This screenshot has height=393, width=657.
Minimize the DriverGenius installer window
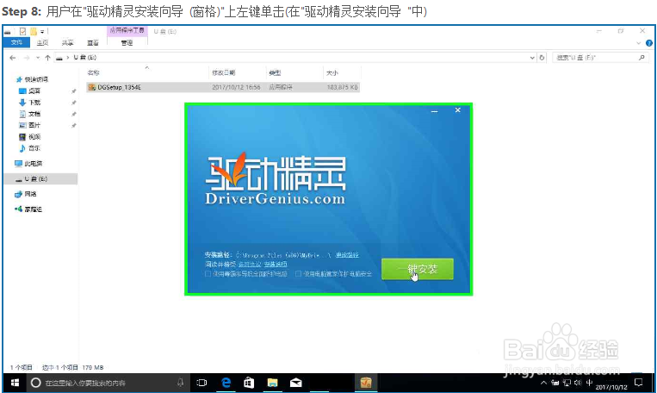pyautogui.click(x=435, y=110)
